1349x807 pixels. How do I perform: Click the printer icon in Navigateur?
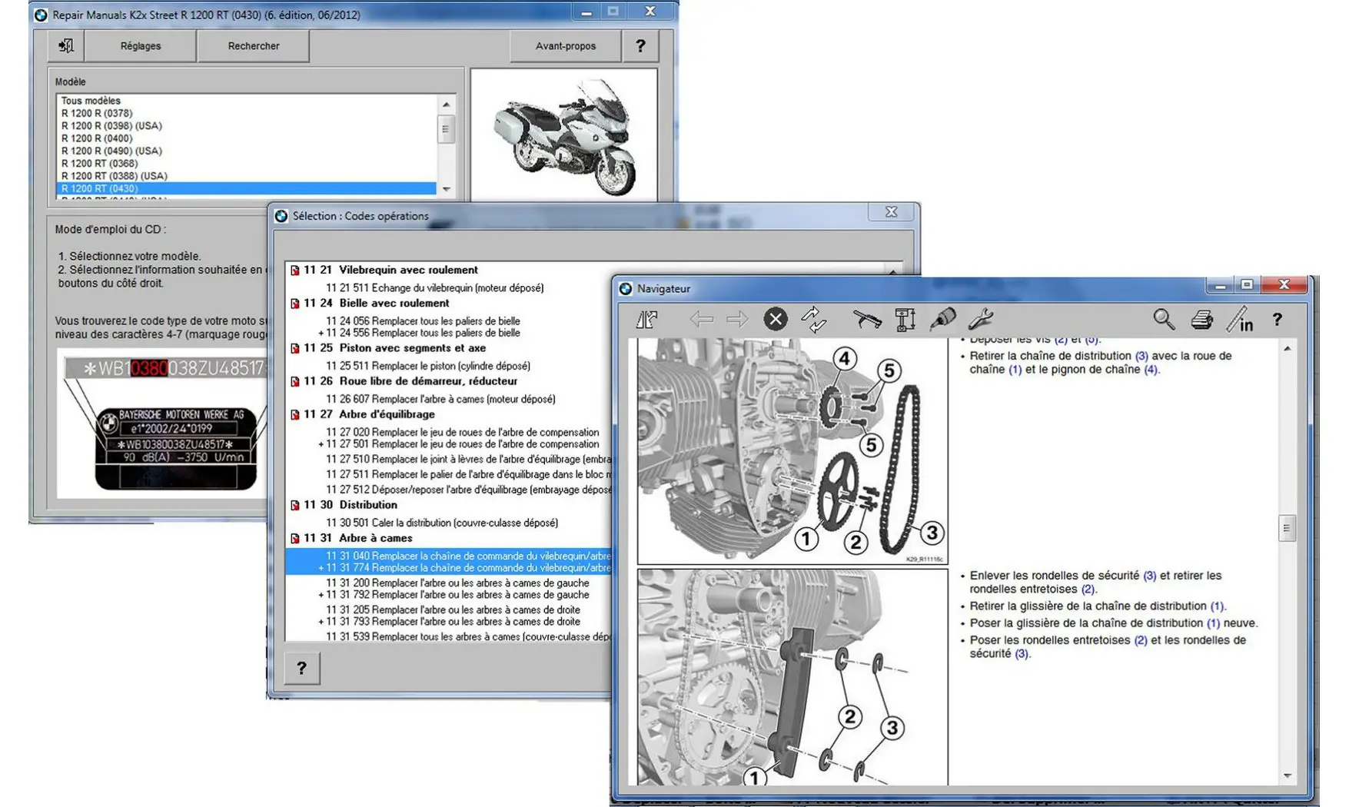click(1201, 320)
